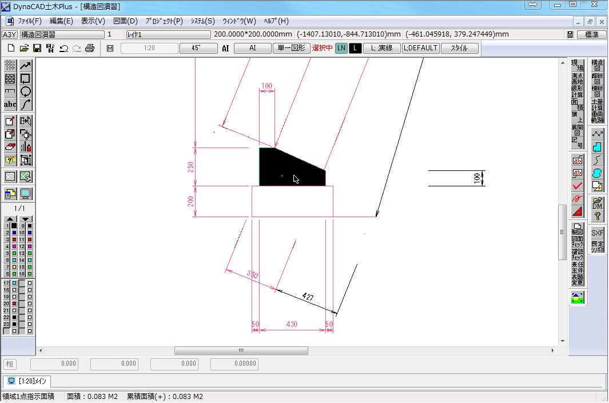Click the yellow question-mark inquiry tool
609x403 pixels.
pyautogui.click(x=10, y=160)
